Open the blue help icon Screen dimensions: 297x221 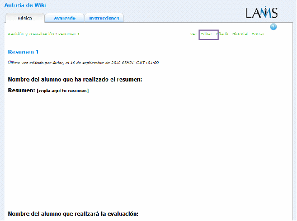pyautogui.click(x=273, y=27)
